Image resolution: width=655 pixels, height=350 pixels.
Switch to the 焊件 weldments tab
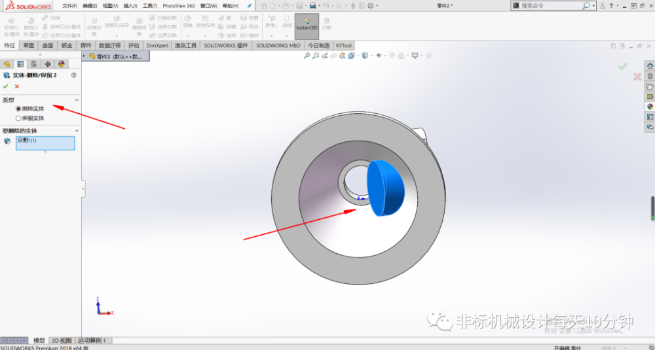tap(86, 46)
